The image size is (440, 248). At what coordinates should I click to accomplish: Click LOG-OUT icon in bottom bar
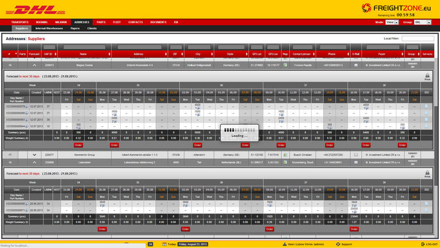(x=423, y=244)
